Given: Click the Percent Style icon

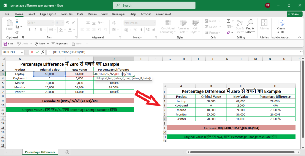Looking at the screenshot, I should (135, 30).
